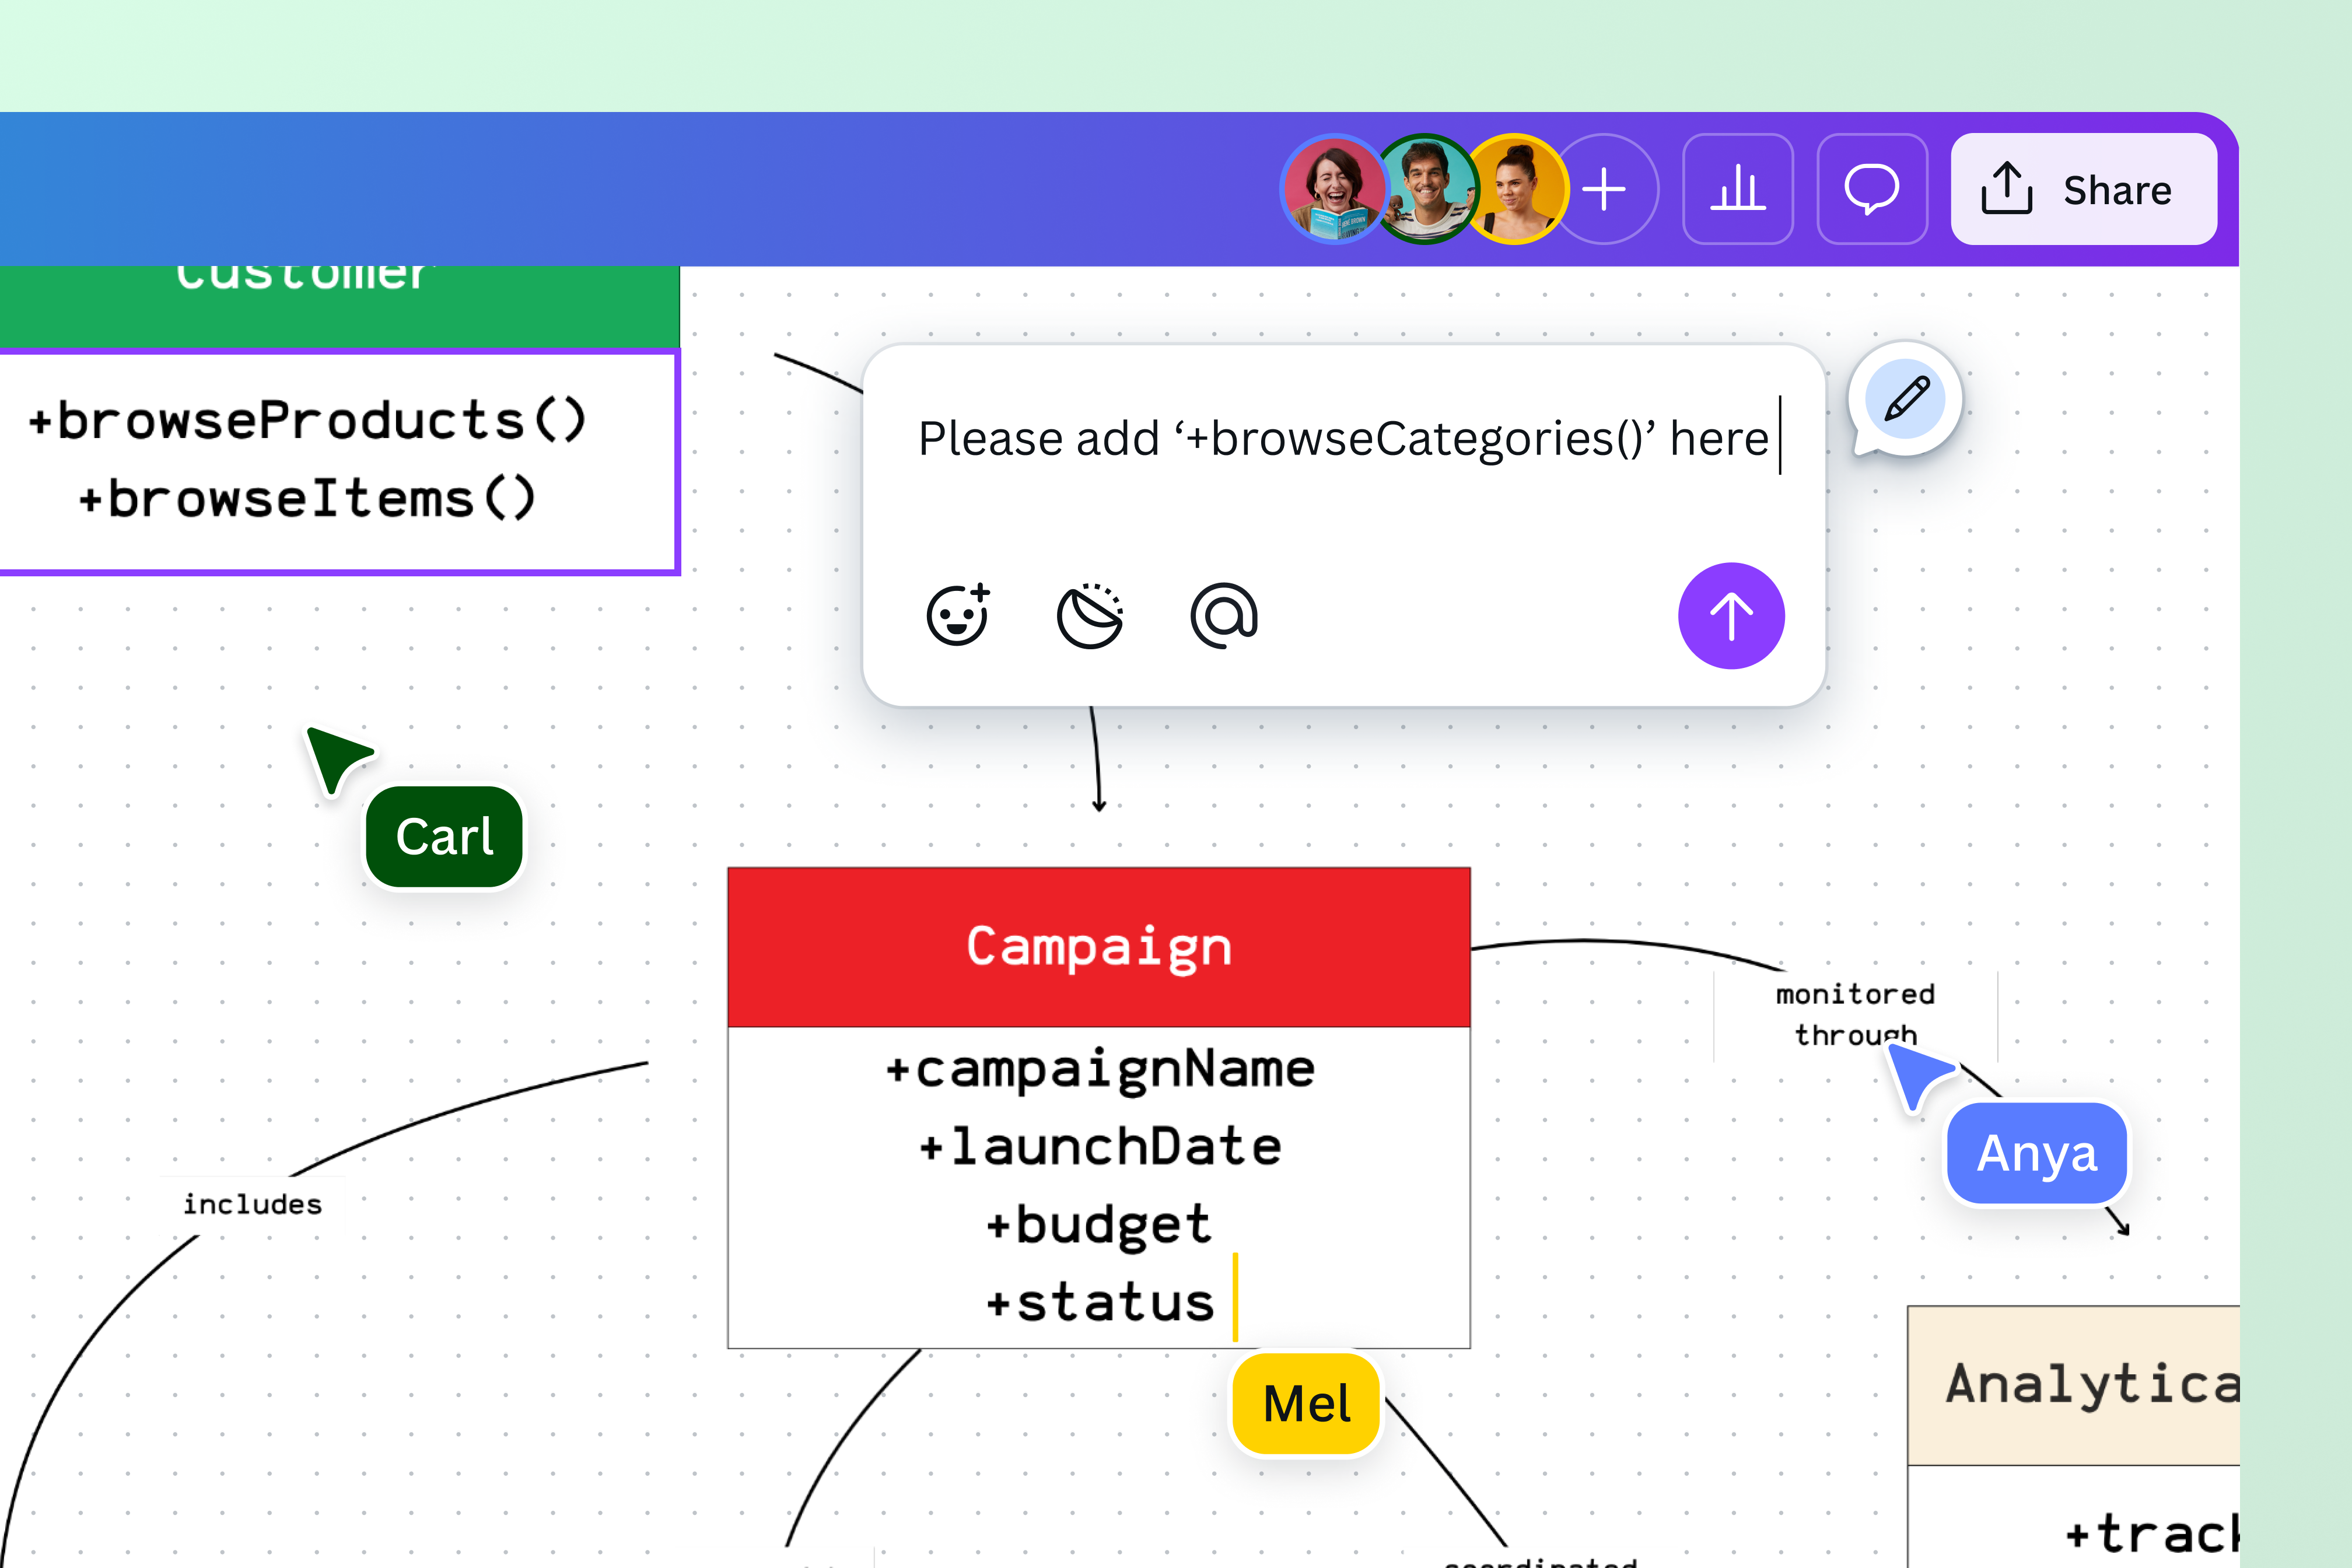Select the red Campaign class header
The image size is (2352, 1568).
pos(1099,947)
